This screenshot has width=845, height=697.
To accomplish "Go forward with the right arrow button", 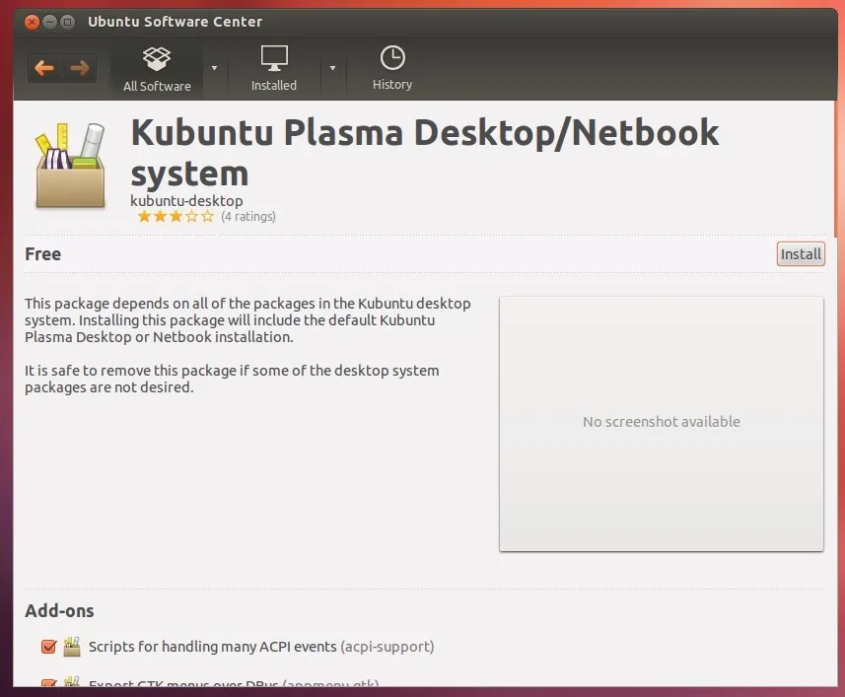I will coord(80,68).
